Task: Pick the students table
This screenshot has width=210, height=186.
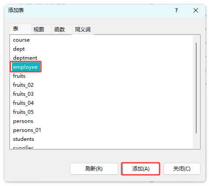Action: point(23,139)
